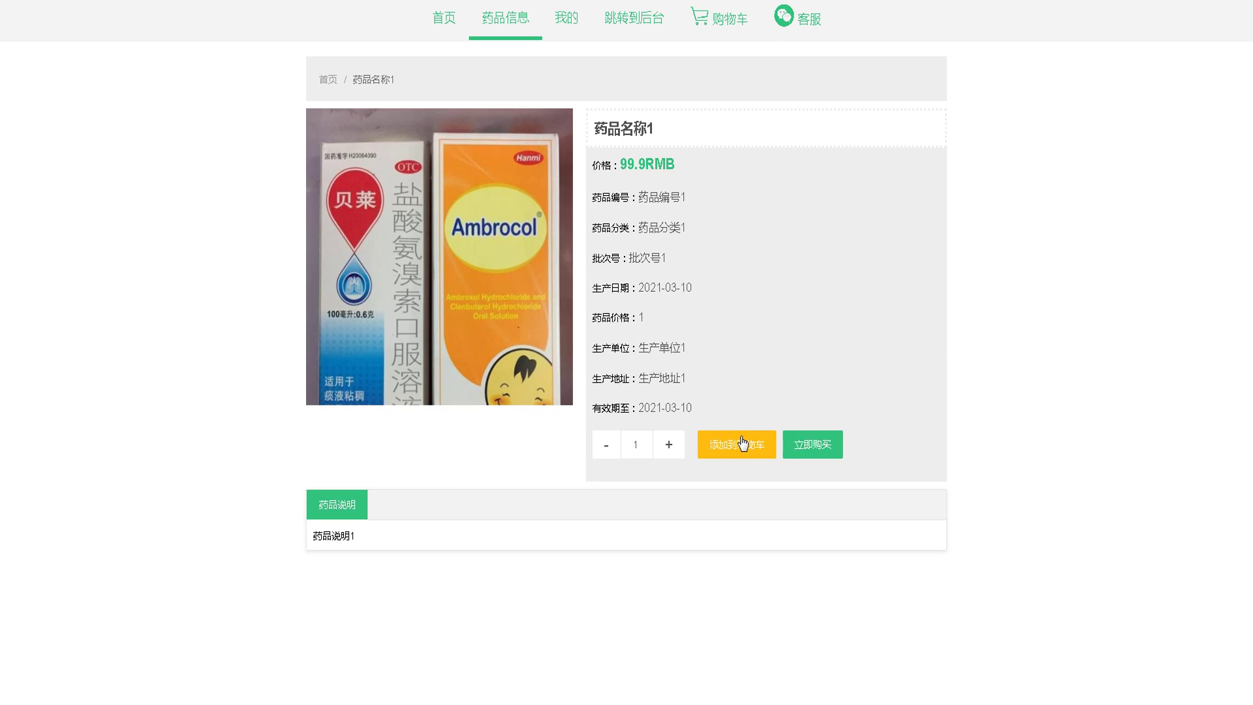This screenshot has width=1253, height=705.
Task: Click the green 立即购买 button
Action: pyautogui.click(x=812, y=445)
